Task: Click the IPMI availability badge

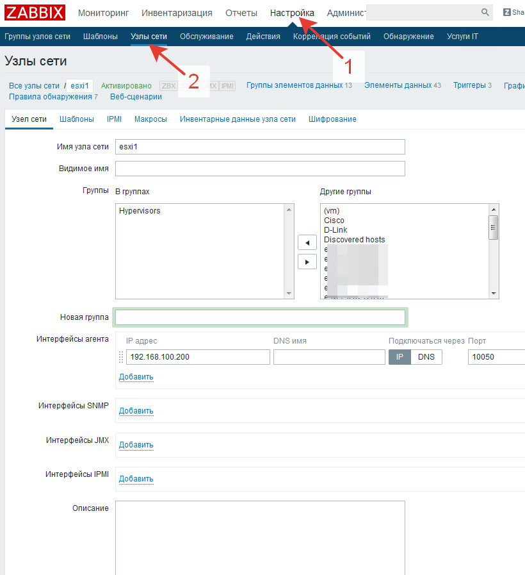Action: click(228, 86)
